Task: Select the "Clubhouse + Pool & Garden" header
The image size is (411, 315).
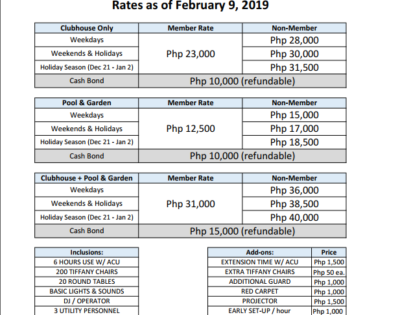Action: tap(87, 178)
